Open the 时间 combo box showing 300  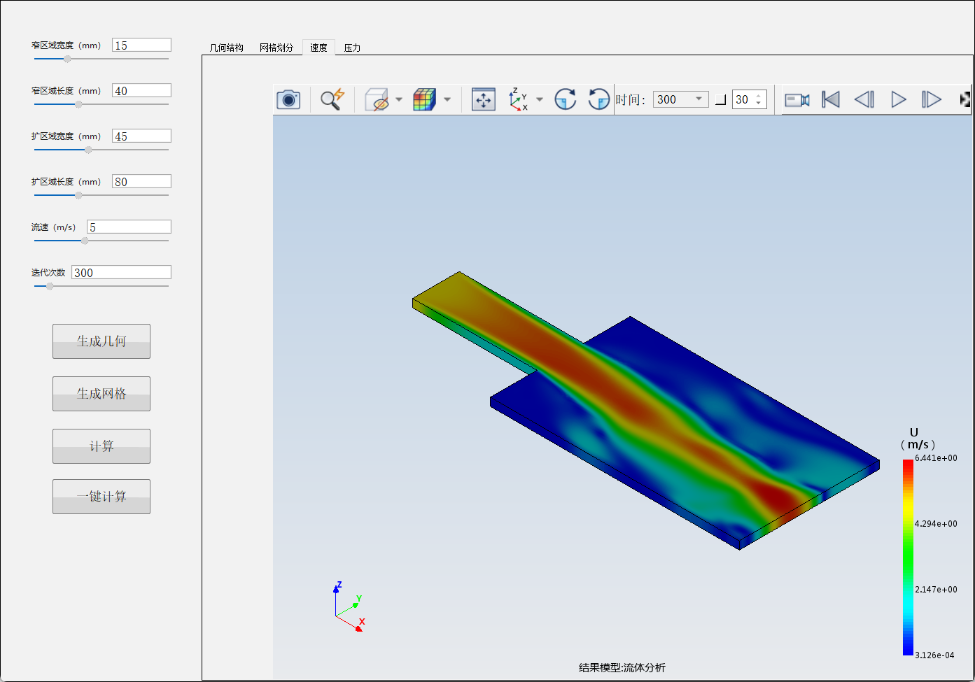pyautogui.click(x=680, y=99)
